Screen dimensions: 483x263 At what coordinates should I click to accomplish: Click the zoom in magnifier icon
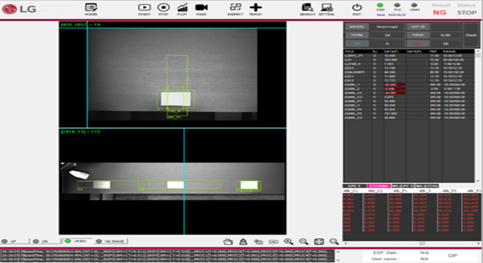pos(288,241)
